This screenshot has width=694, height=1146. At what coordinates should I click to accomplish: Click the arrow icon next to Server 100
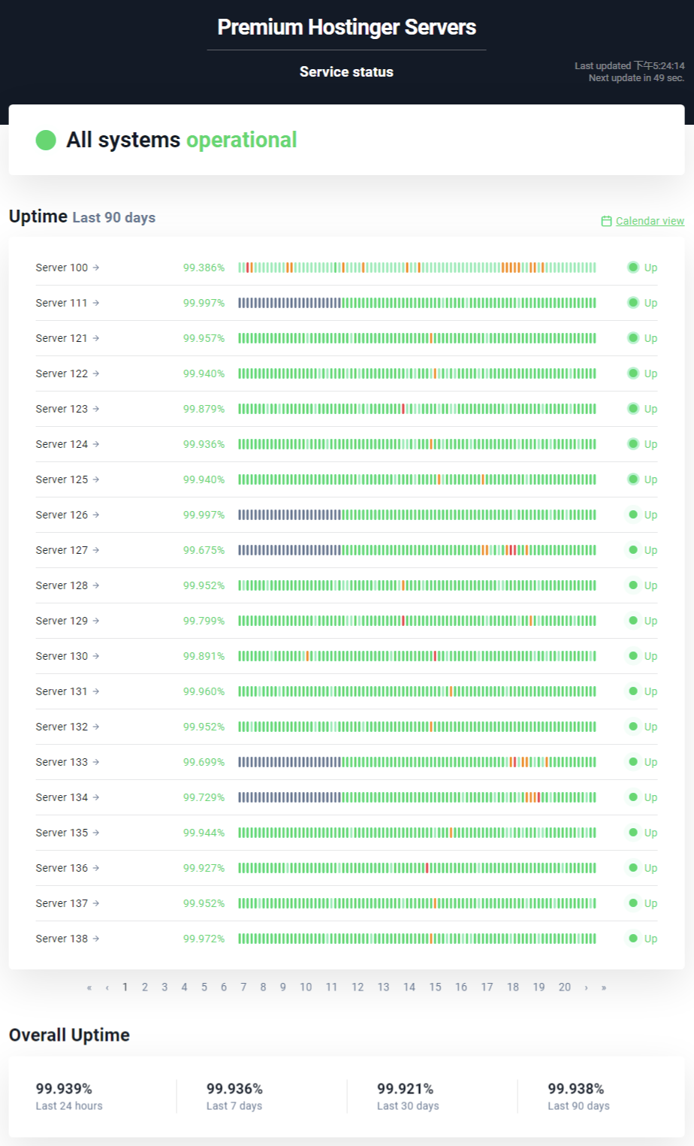96,268
